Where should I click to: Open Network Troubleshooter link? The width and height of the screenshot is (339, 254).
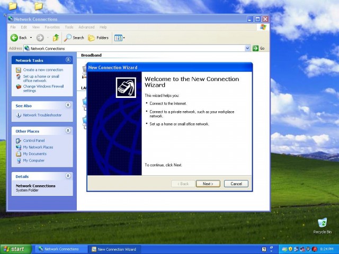(42, 115)
